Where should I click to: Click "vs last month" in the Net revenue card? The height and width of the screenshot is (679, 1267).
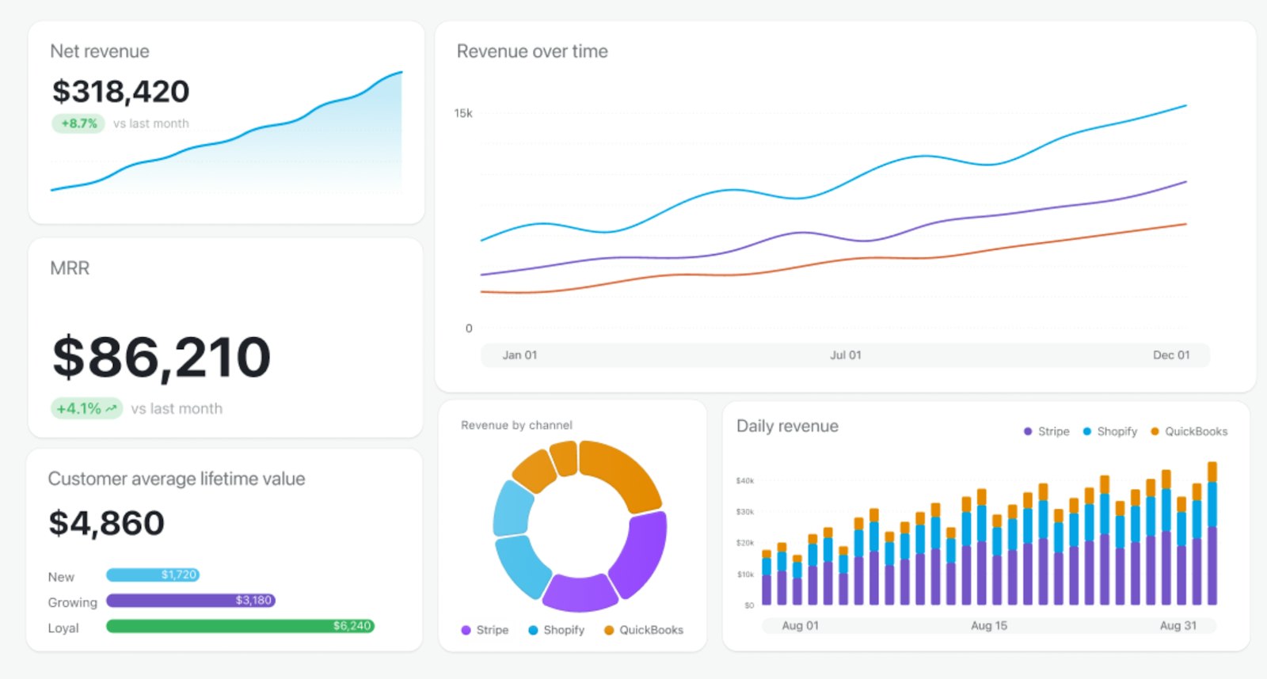[x=151, y=123]
